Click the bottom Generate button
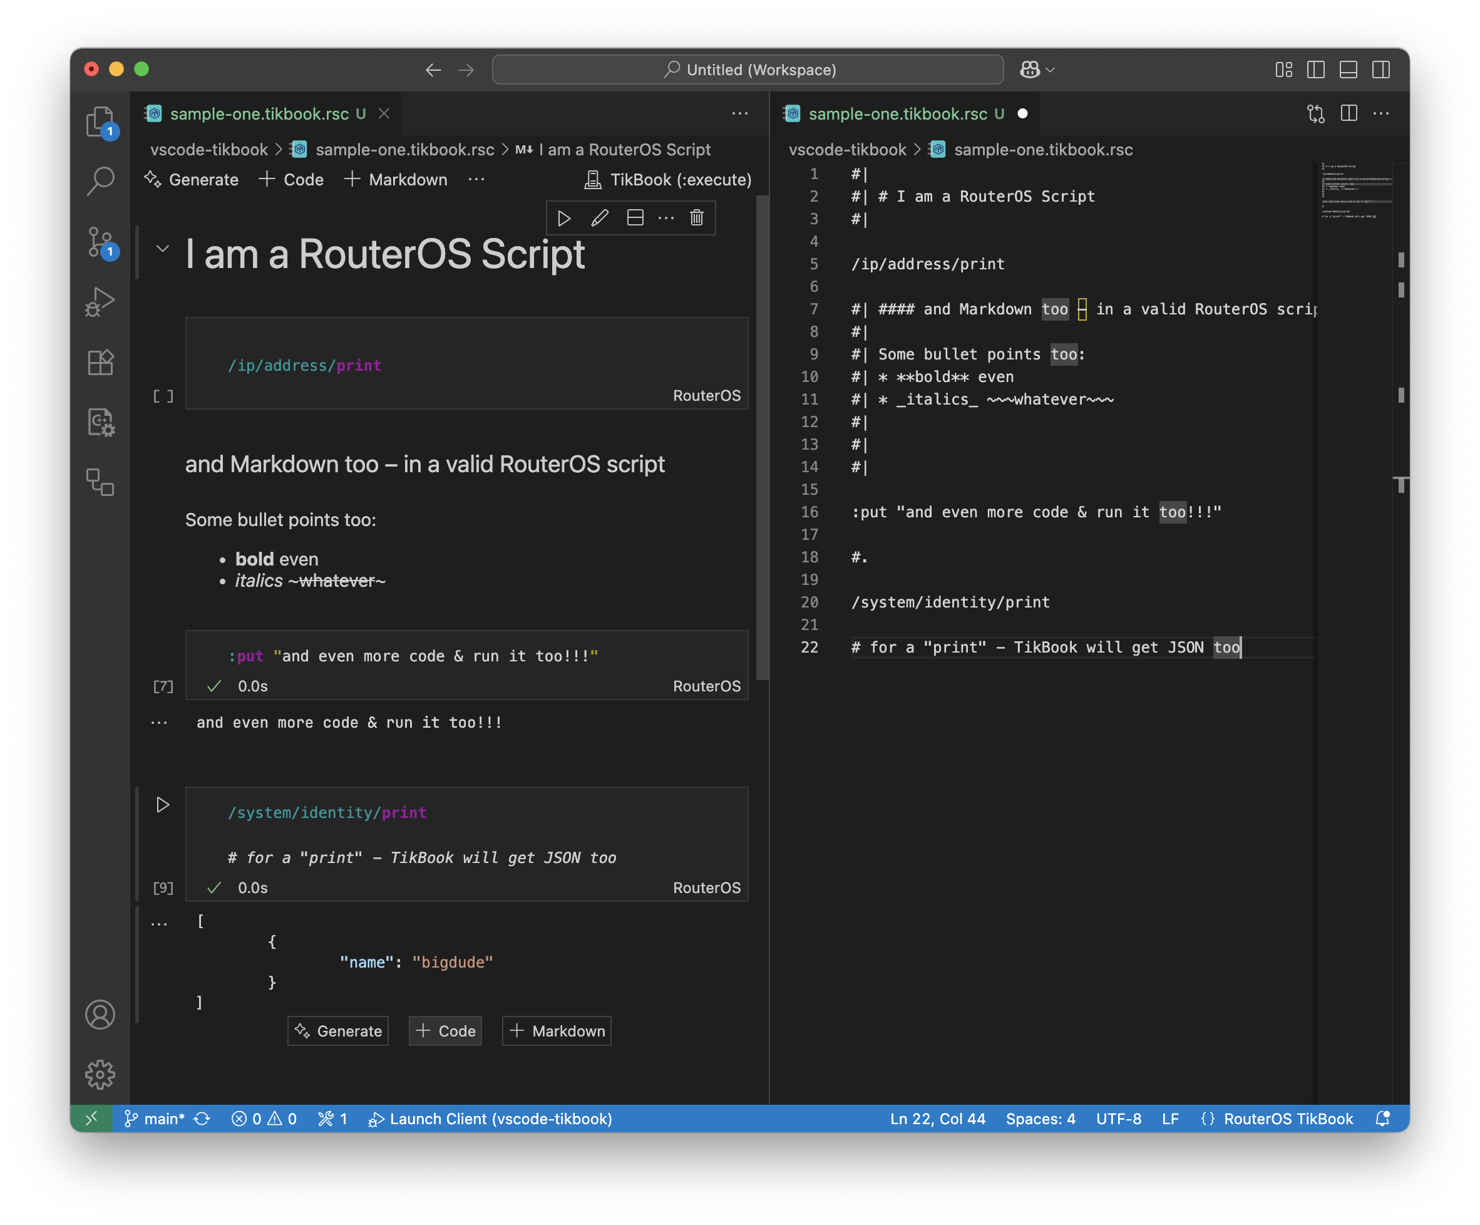Screen dimensions: 1480x1225 pyautogui.click(x=338, y=1030)
